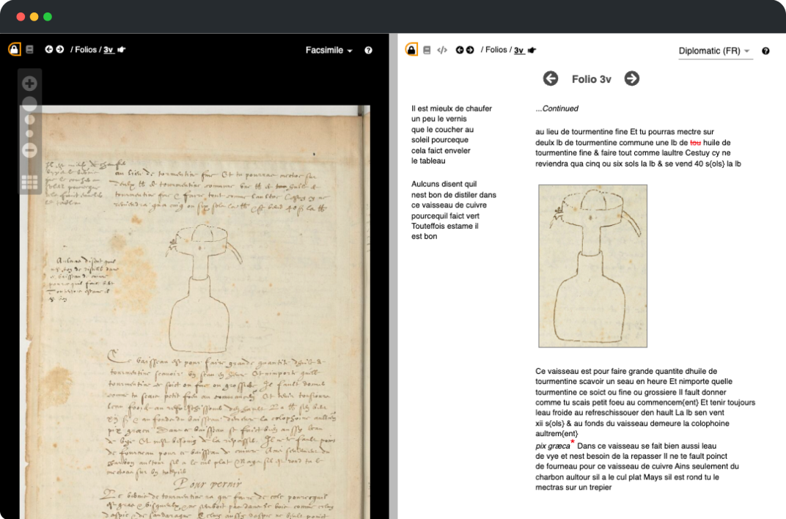
Task: Click the book mode icon in transcription pane
Action: coord(427,51)
